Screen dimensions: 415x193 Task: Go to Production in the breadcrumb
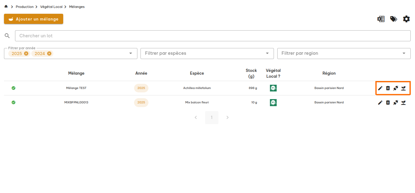(25, 7)
